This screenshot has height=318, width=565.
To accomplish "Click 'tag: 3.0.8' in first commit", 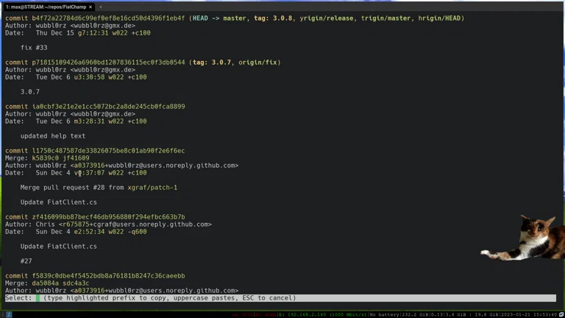I will [273, 18].
